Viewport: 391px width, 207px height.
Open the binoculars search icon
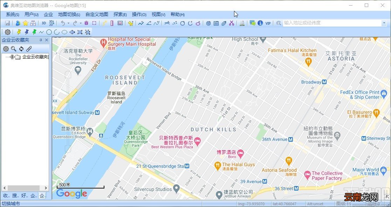tap(33, 23)
